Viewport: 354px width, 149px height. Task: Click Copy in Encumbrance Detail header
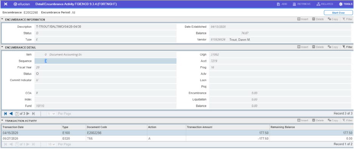click(333, 47)
